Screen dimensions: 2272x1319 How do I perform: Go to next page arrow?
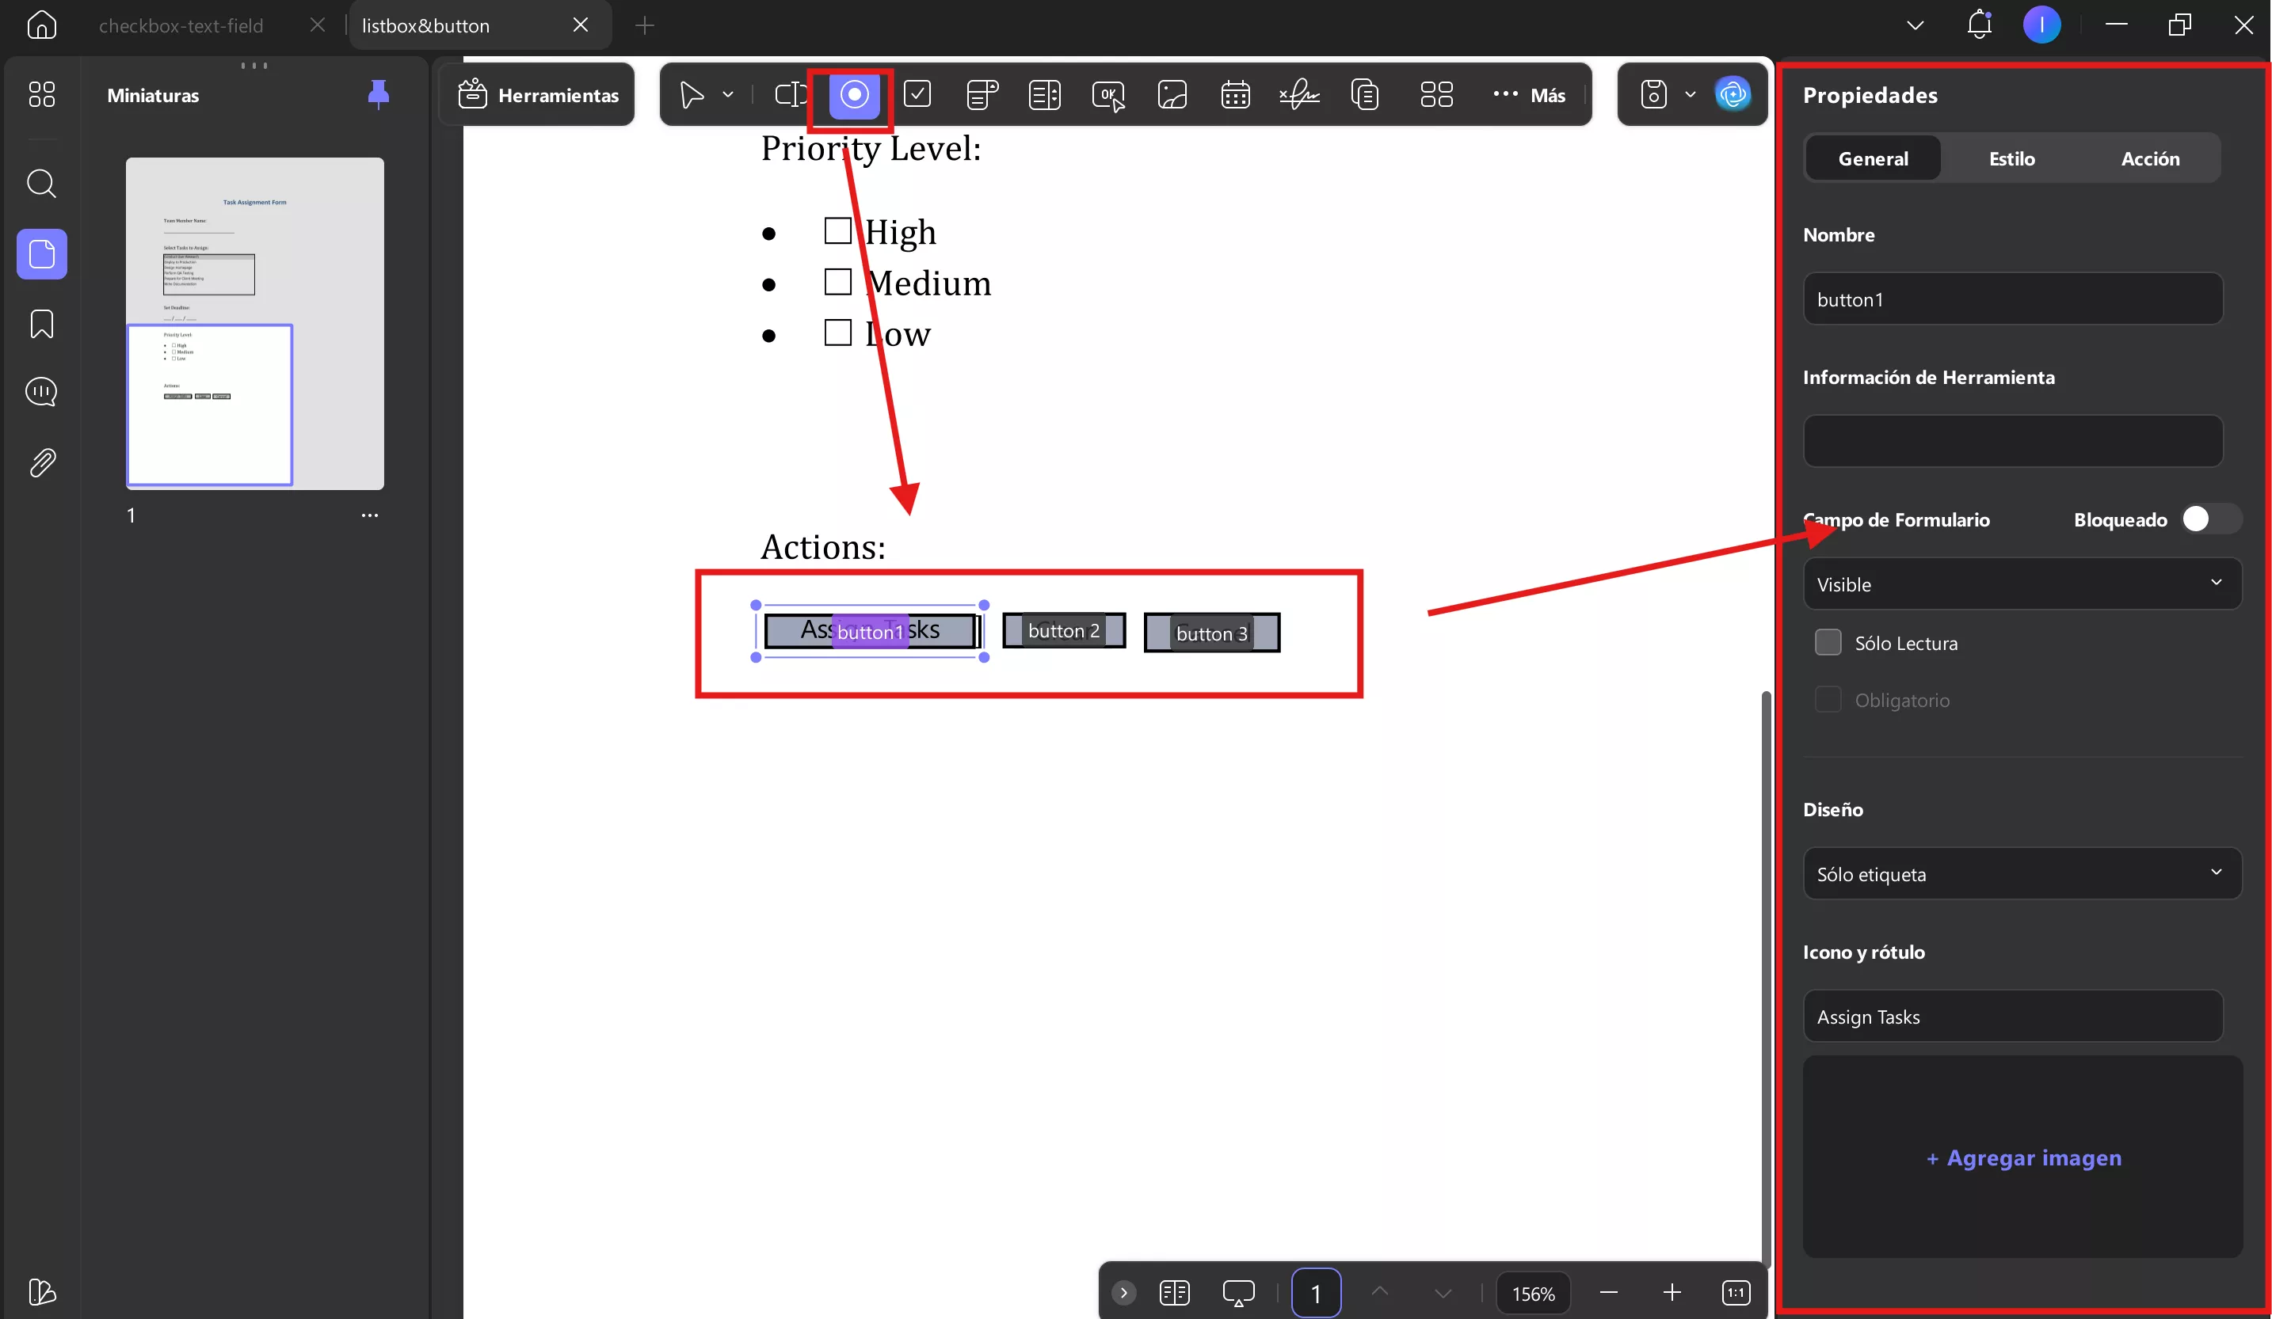[1443, 1293]
